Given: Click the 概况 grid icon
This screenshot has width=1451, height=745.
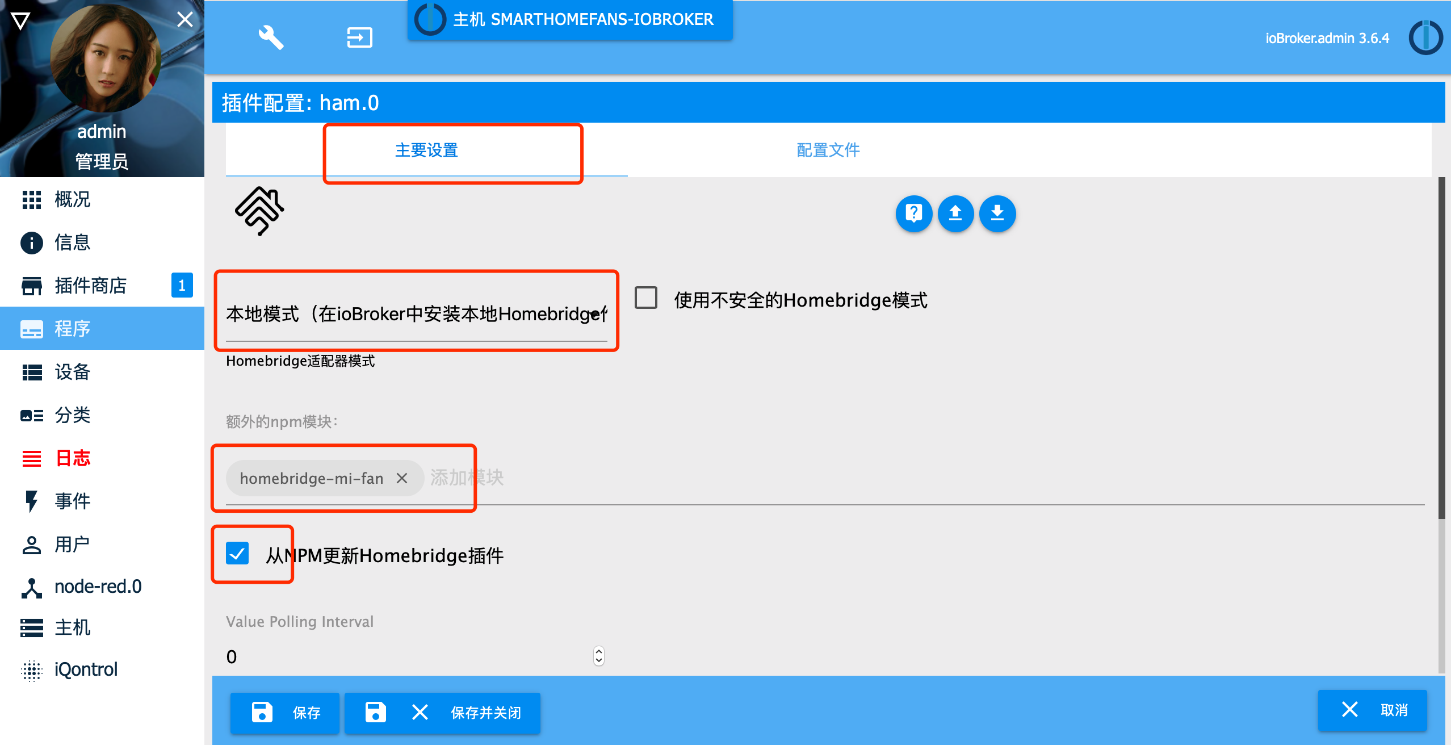Looking at the screenshot, I should (32, 200).
